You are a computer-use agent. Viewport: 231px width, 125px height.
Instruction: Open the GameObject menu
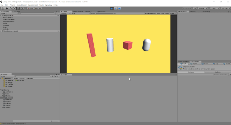(21, 5)
